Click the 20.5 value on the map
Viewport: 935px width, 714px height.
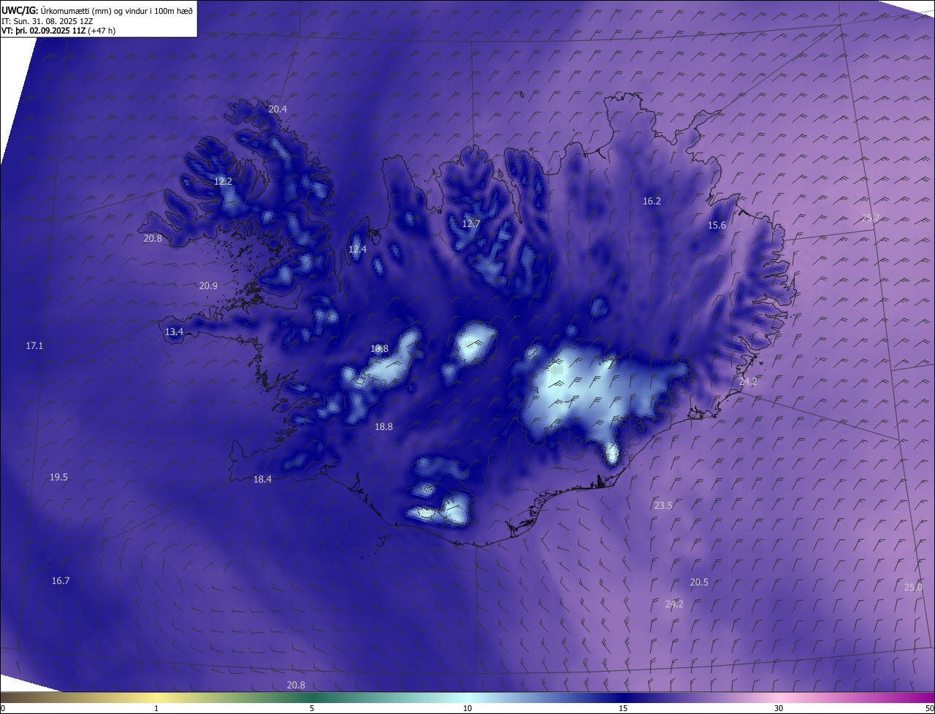click(699, 582)
